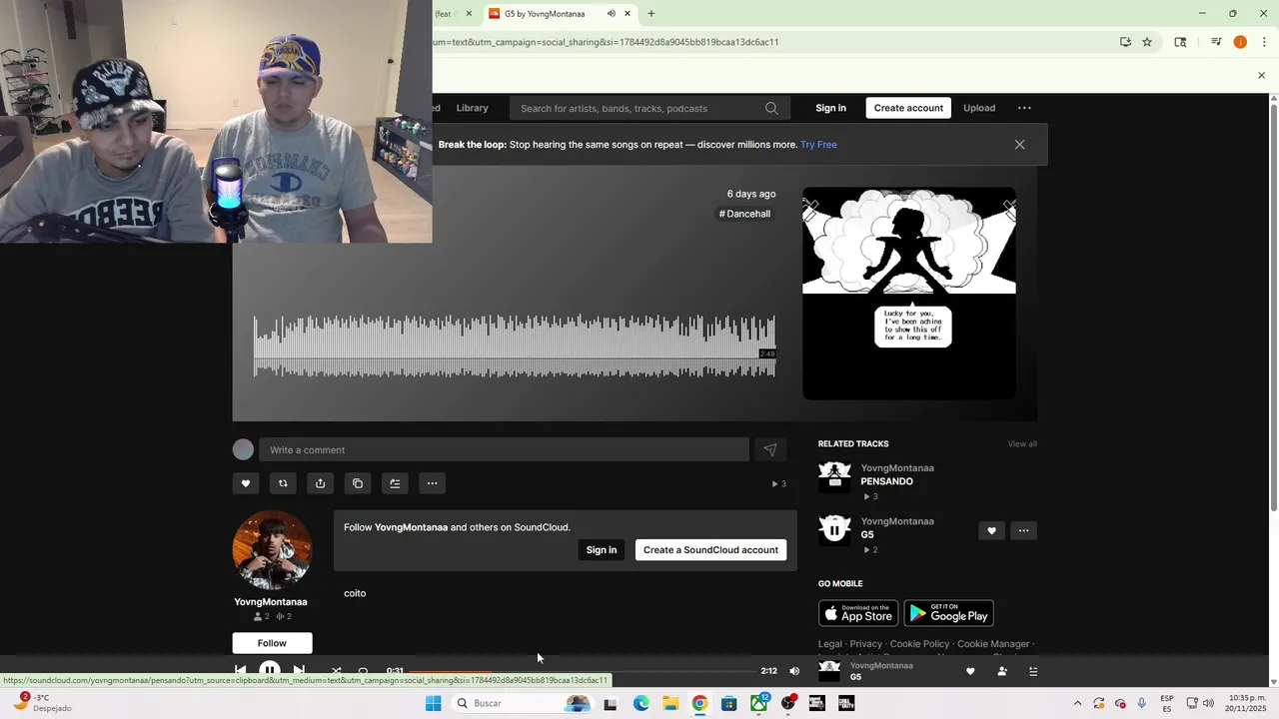Screen dimensions: 1279x719
Task: Mute the G5 tab audio icon
Action: [x=611, y=14]
